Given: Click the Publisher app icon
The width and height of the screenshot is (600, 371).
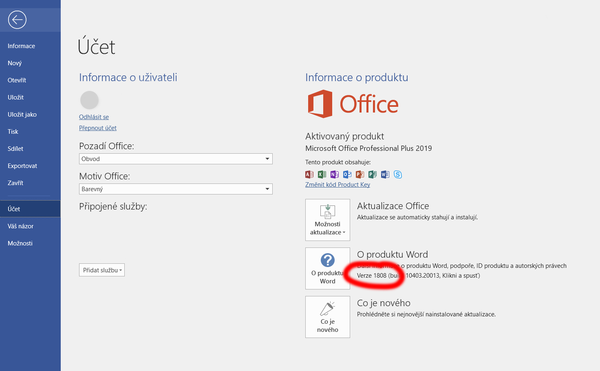Looking at the screenshot, I should pos(373,174).
